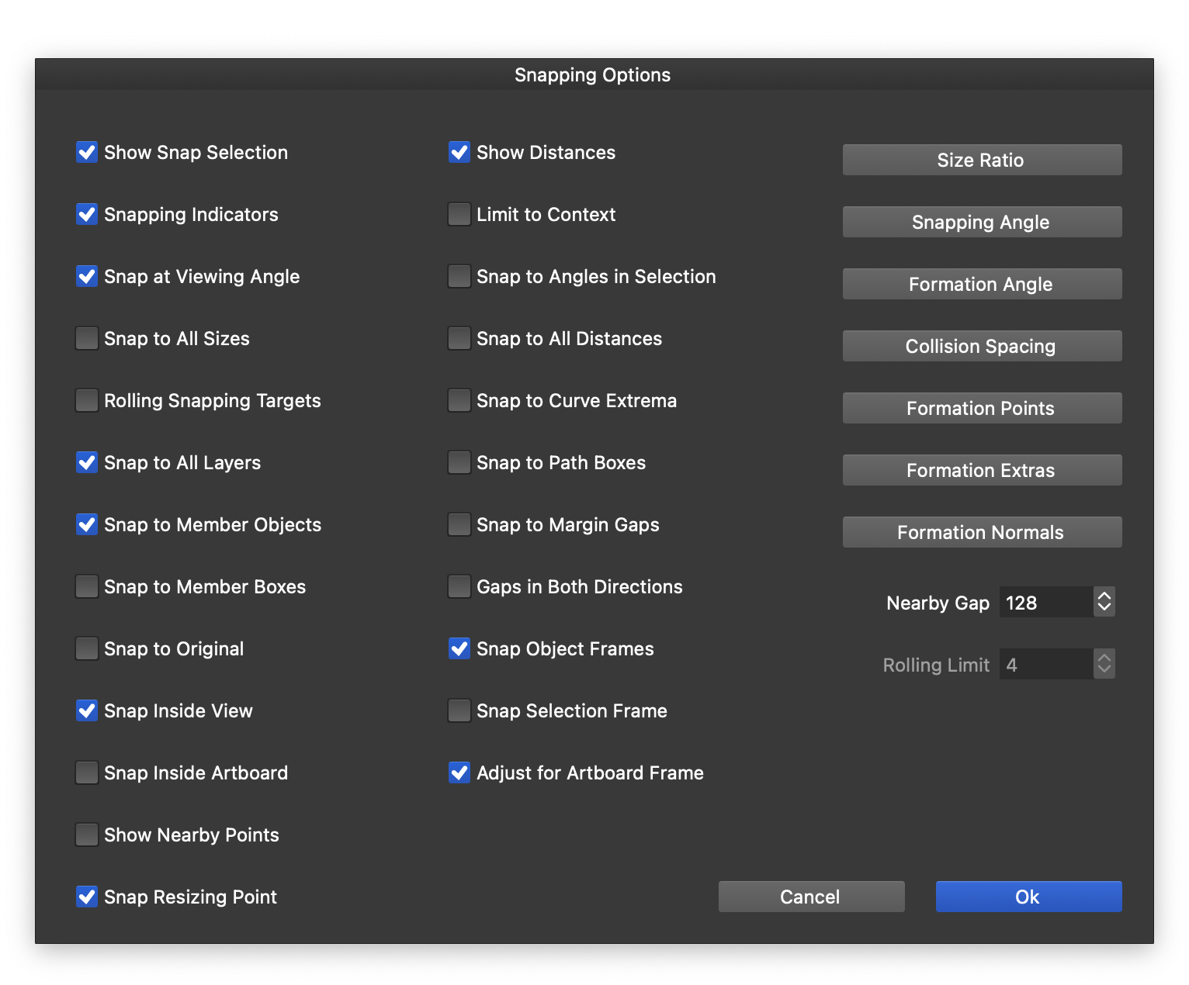This screenshot has width=1189, height=985.
Task: Open Formation Normals settings
Action: pyautogui.click(x=982, y=532)
